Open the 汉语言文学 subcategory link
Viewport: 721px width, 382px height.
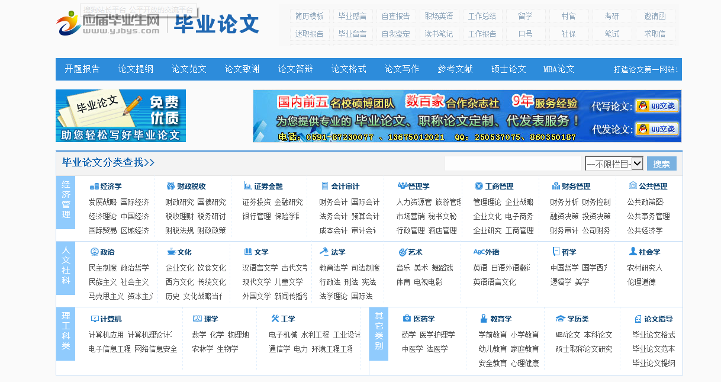(x=260, y=268)
